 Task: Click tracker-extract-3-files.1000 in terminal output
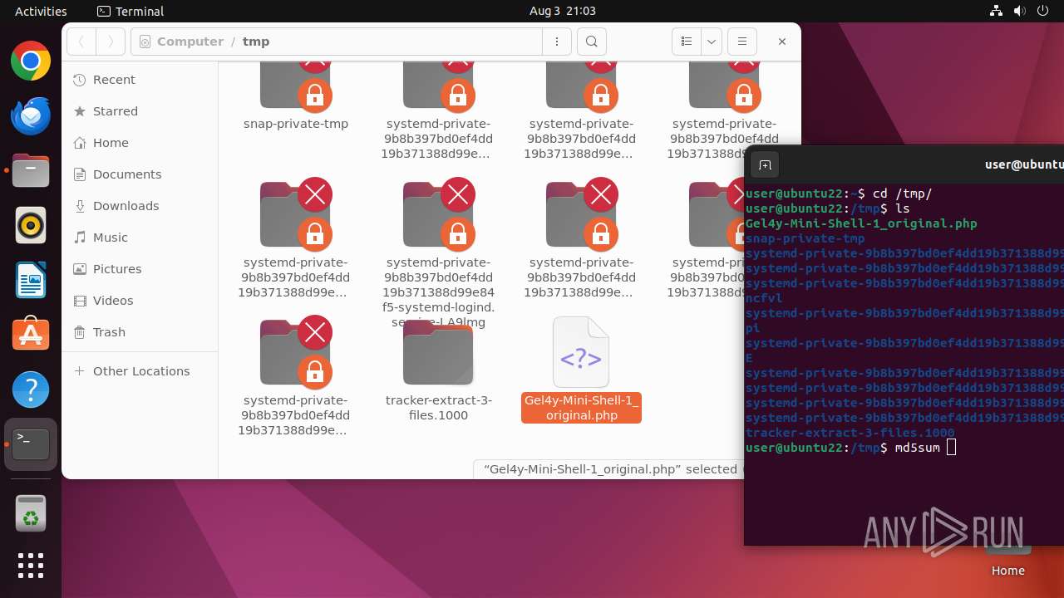click(x=850, y=433)
